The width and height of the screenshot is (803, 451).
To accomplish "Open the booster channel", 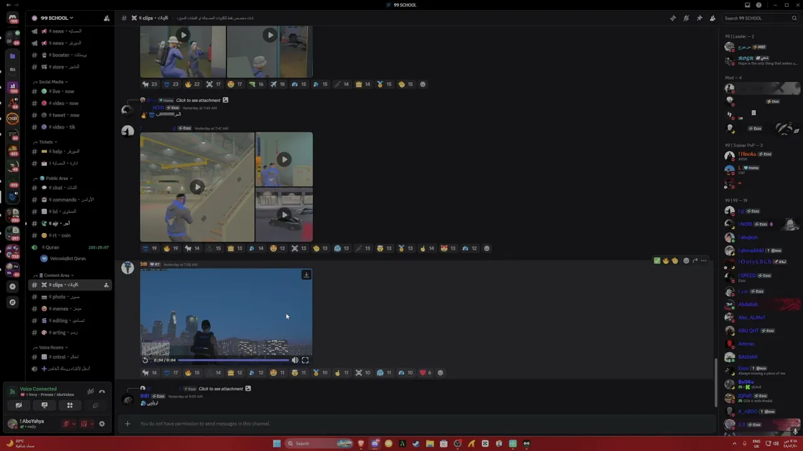I will click(70, 55).
